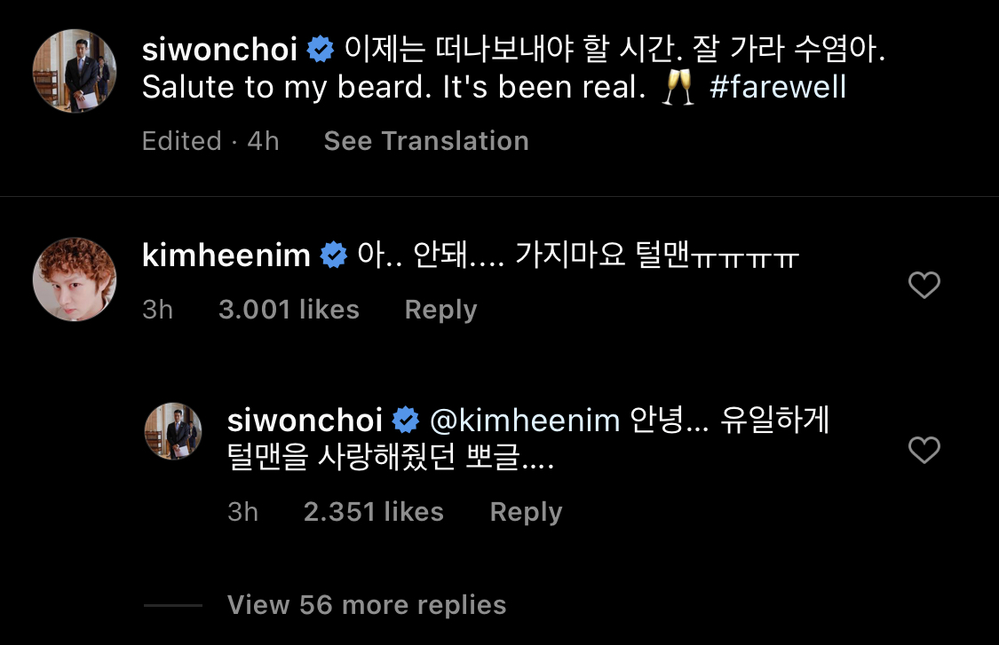This screenshot has width=999, height=645.
Task: Click See Translation under caption
Action: point(426,141)
